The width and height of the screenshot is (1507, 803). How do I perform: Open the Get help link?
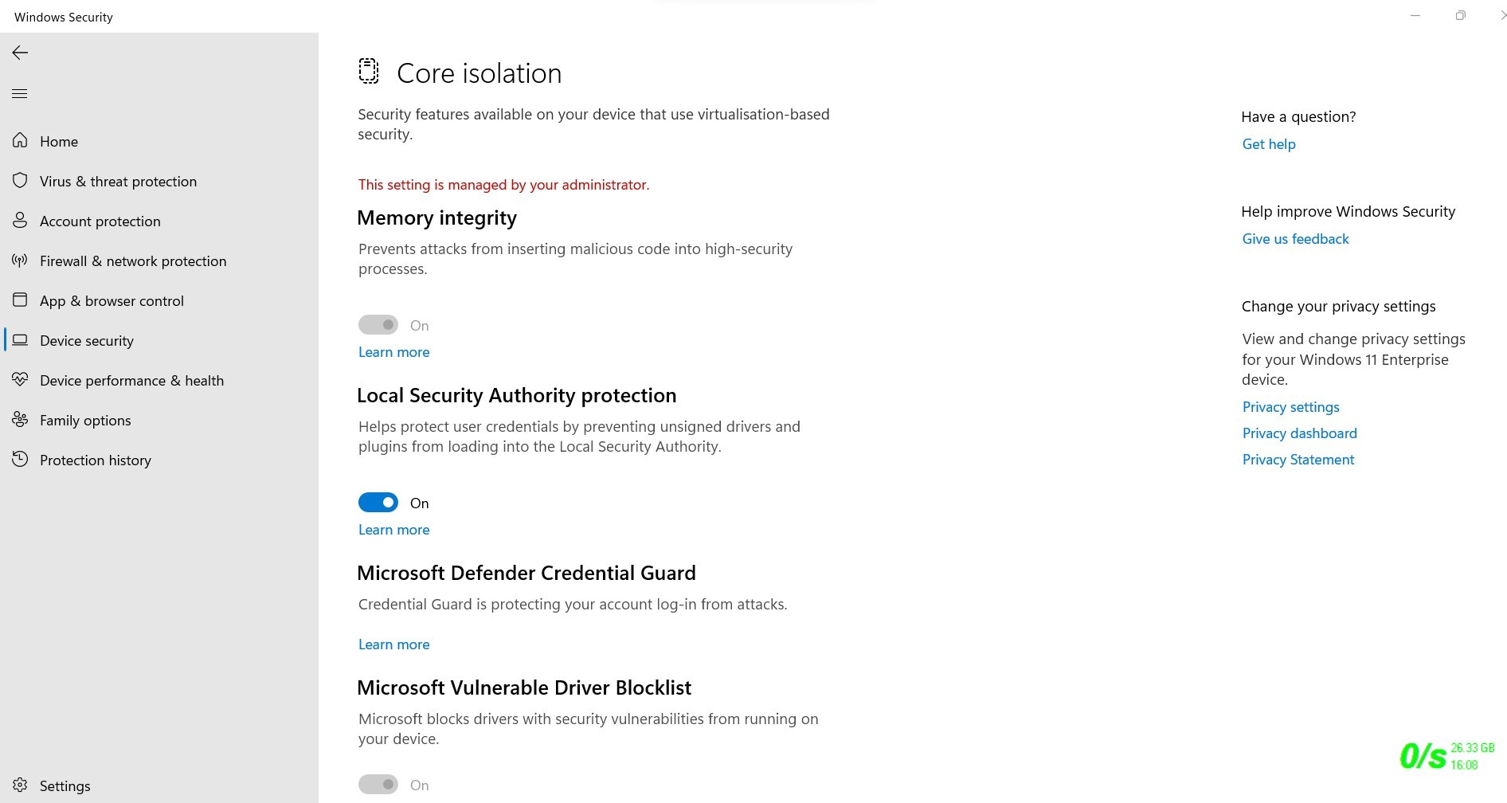point(1269,144)
